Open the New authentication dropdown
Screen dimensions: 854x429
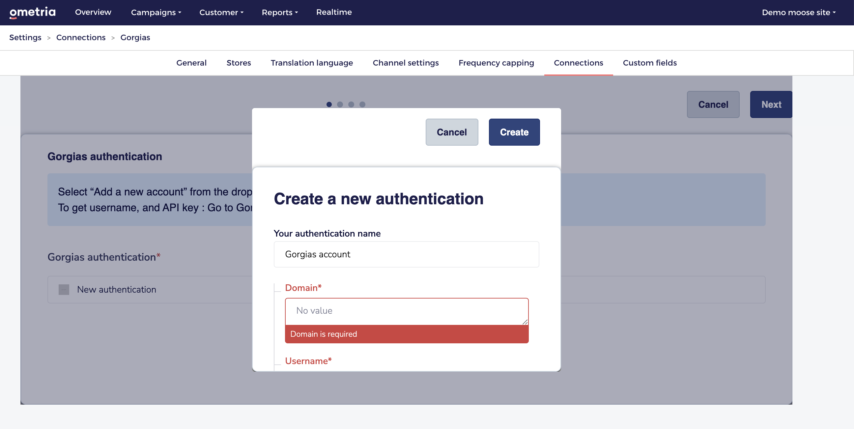pyautogui.click(x=406, y=289)
